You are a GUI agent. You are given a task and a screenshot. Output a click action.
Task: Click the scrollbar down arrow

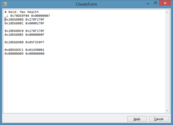coord(167,110)
